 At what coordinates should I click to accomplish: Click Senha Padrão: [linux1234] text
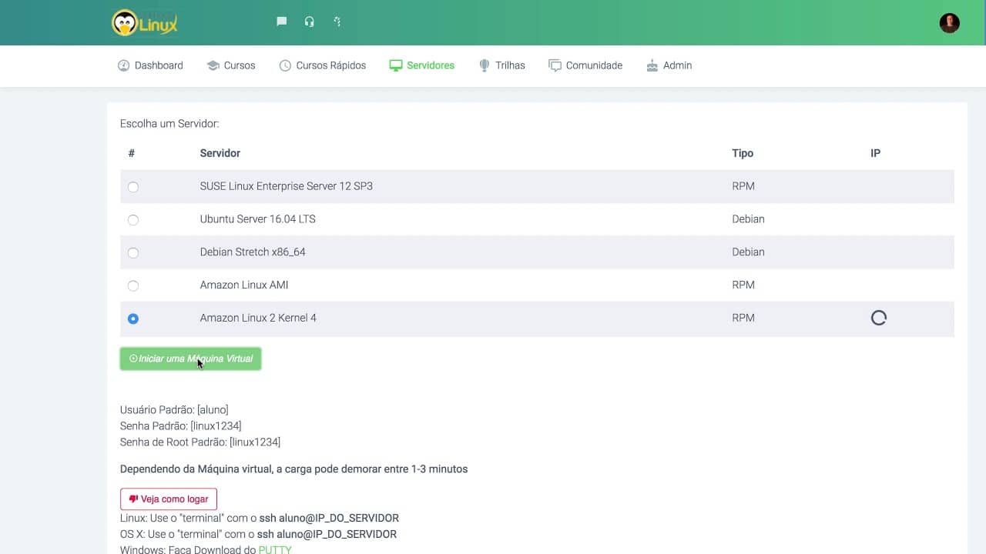point(181,426)
